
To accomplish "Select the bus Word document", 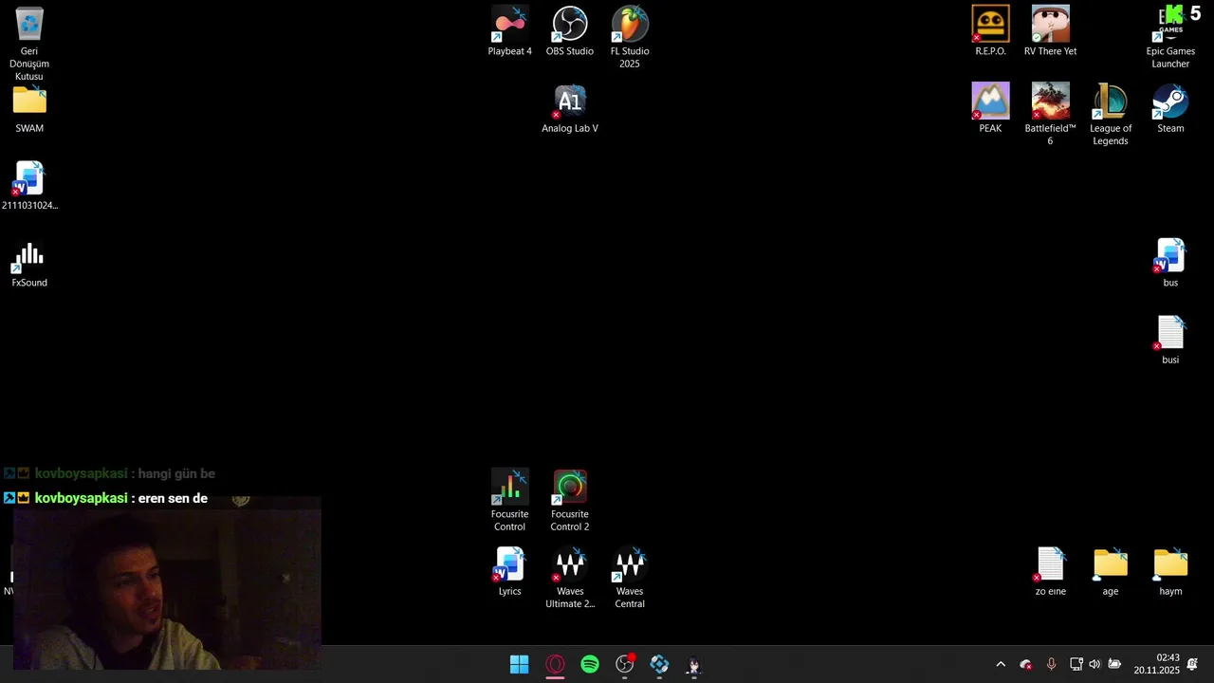I will (1170, 264).
